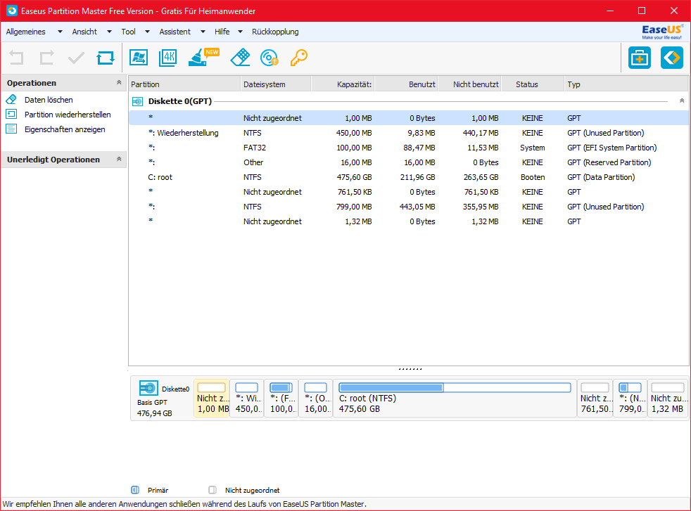The image size is (691, 511).
Task: Click the Partition wiederherstellen icon
Action: click(x=11, y=115)
